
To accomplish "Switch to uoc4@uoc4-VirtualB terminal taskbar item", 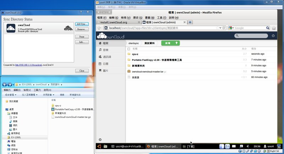I will point(127,147).
